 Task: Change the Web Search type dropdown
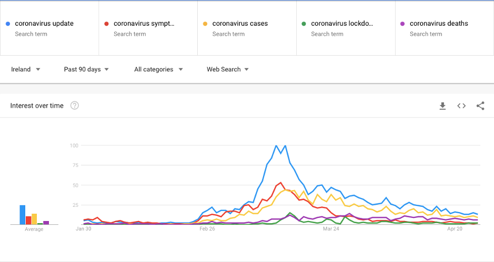227,69
